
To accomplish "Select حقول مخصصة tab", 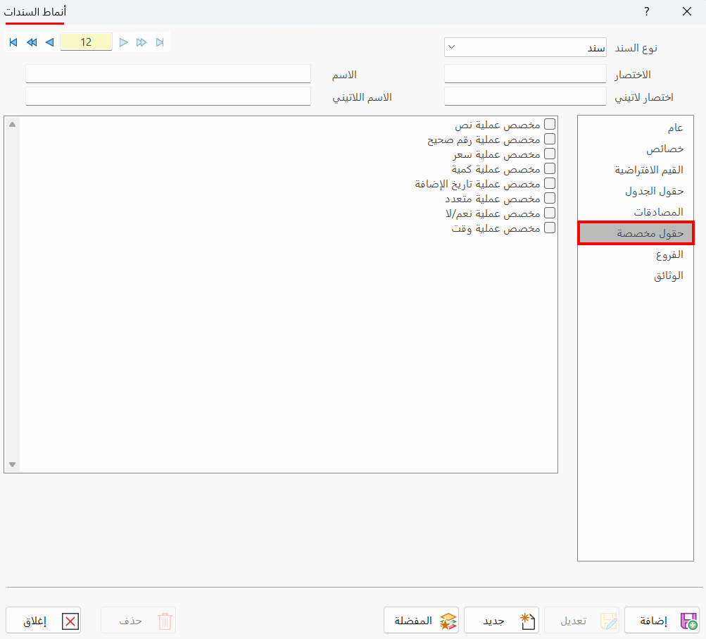I will pos(636,233).
